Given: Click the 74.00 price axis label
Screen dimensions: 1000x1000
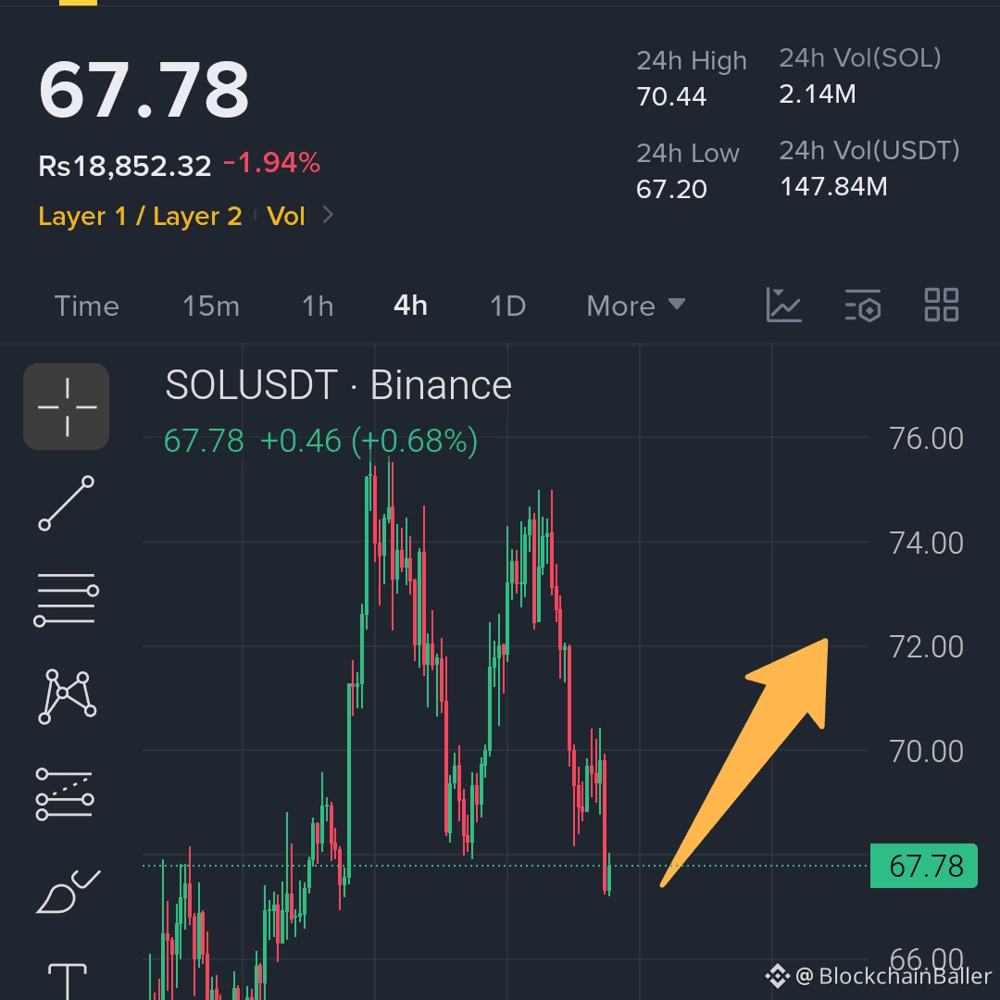Looking at the screenshot, I should point(926,544).
